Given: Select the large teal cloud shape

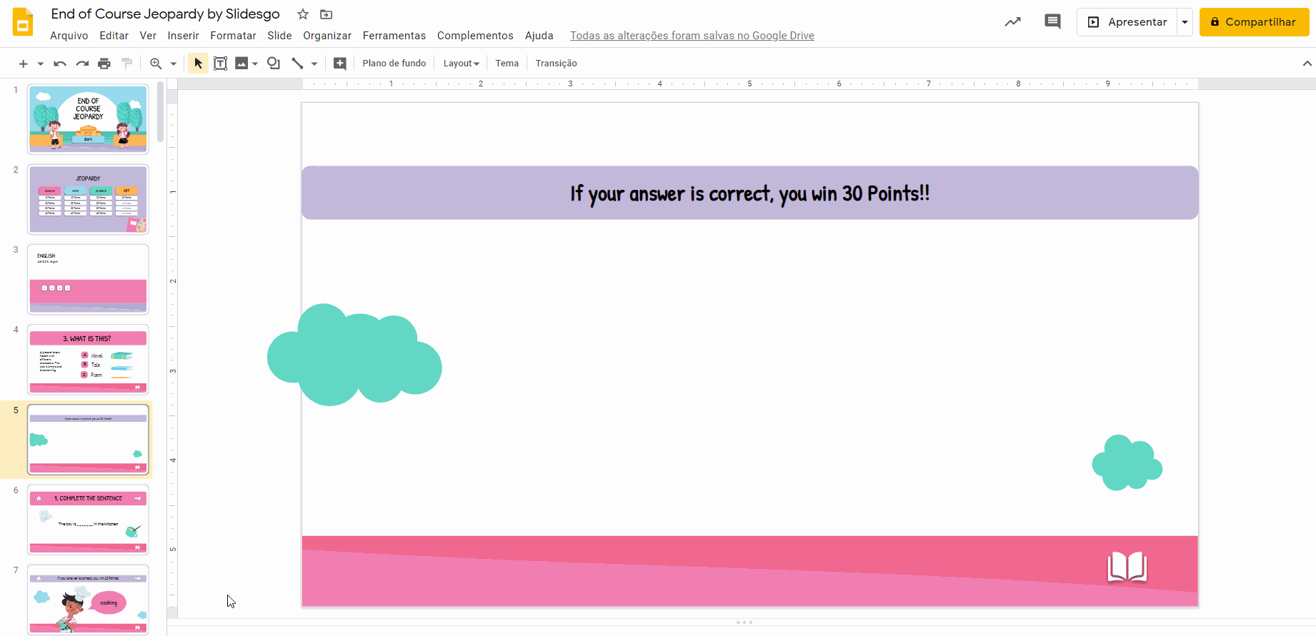Looking at the screenshot, I should pos(354,355).
